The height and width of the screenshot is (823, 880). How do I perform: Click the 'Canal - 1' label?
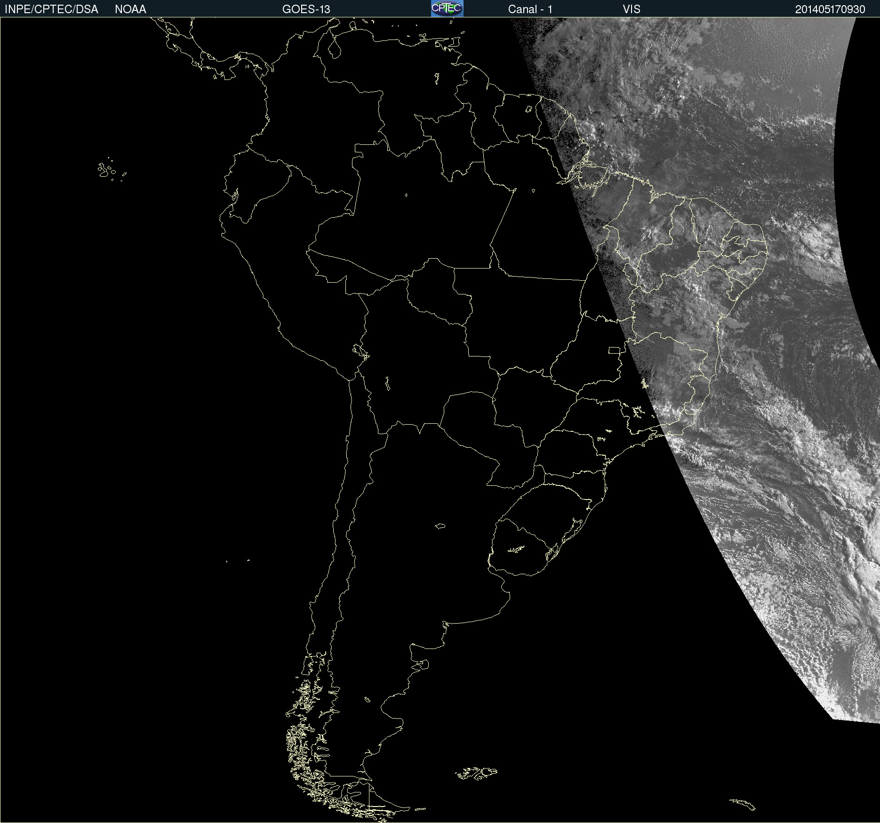click(x=530, y=9)
